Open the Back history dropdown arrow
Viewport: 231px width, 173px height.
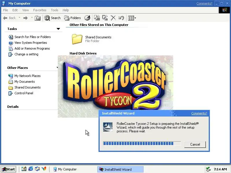click(x=19, y=18)
